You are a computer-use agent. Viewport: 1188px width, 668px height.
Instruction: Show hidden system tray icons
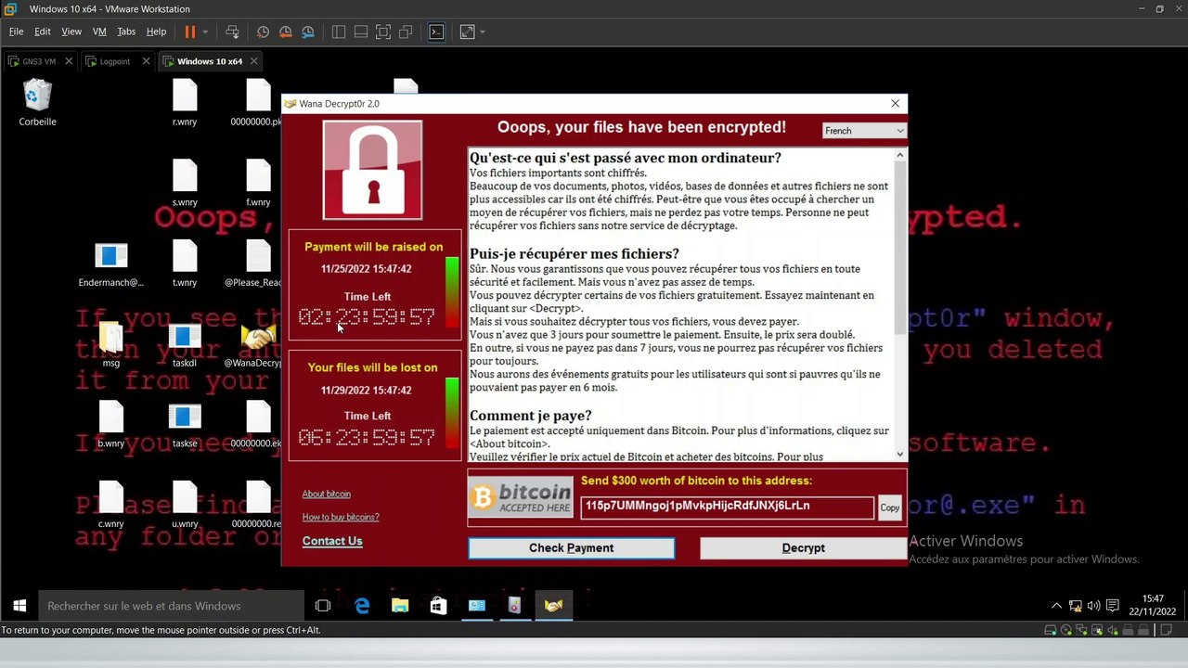tap(1056, 606)
